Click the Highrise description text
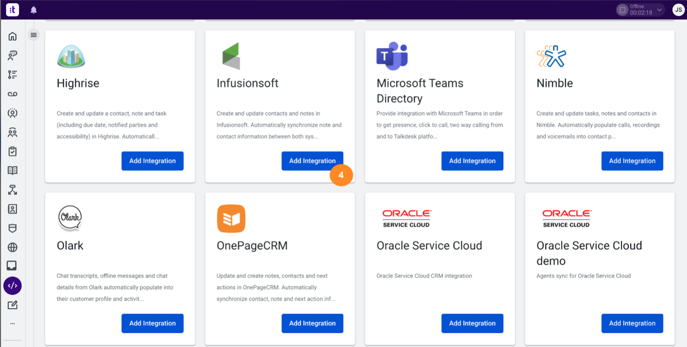The height and width of the screenshot is (347, 687). [112, 125]
